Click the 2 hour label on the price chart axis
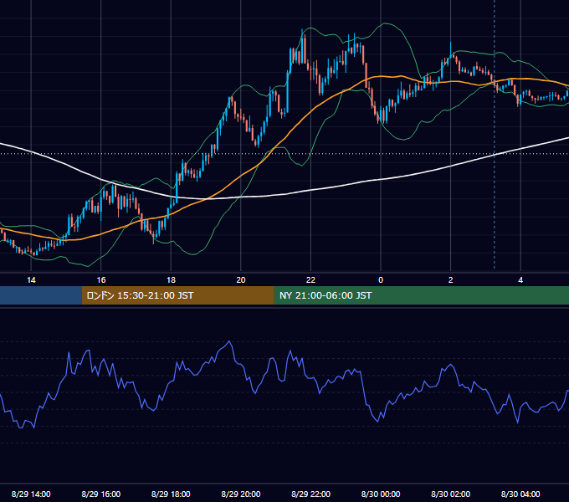569x502 pixels. [x=451, y=280]
